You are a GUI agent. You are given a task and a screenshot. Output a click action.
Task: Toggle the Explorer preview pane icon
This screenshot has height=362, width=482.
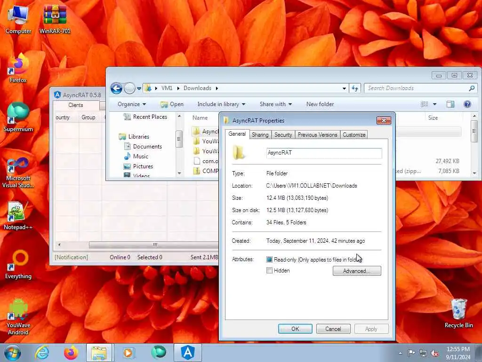(450, 104)
